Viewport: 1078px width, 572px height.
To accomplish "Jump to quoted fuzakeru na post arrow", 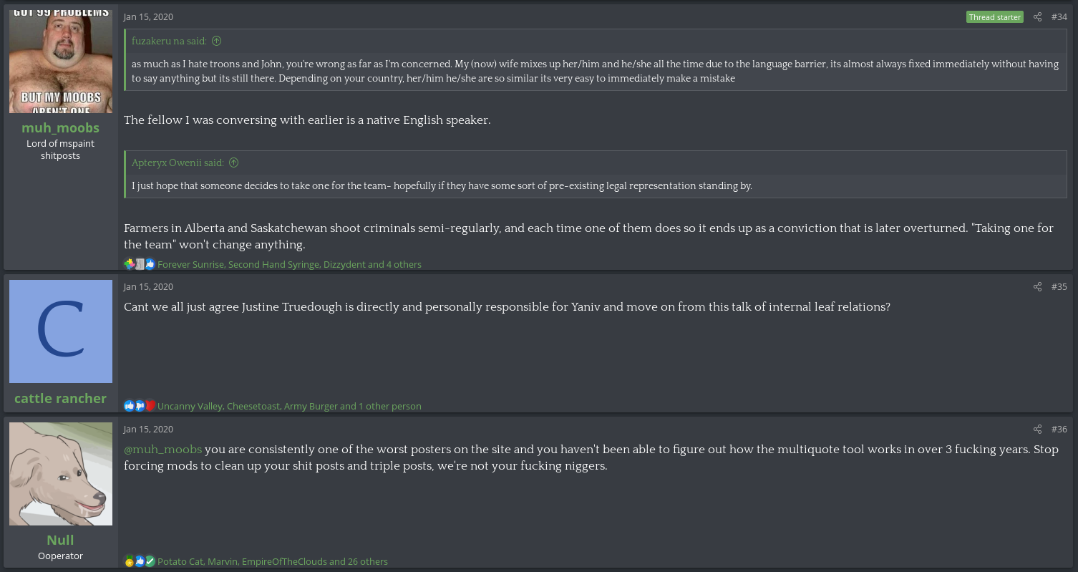I will point(217,42).
